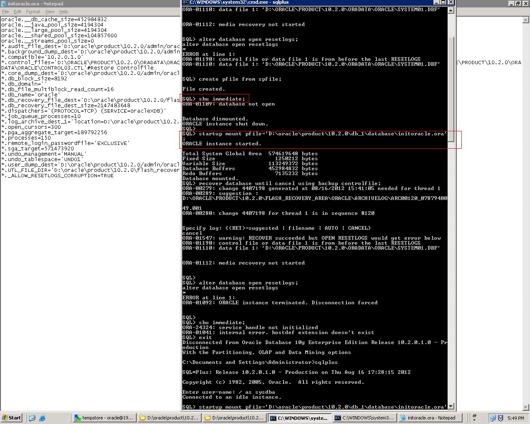Click the Notepad icon in the initoracle.ora title bar

pos(3,3)
